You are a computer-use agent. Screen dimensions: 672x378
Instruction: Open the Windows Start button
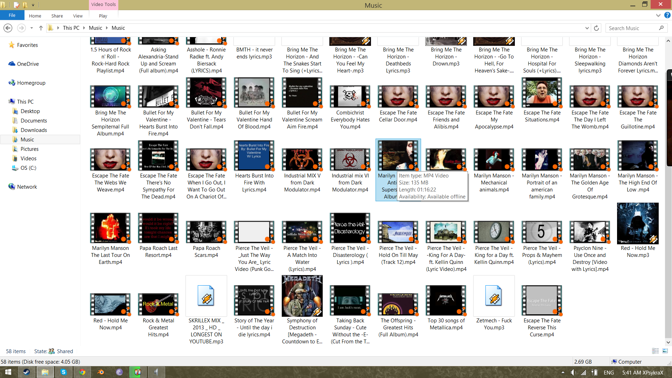click(x=8, y=372)
